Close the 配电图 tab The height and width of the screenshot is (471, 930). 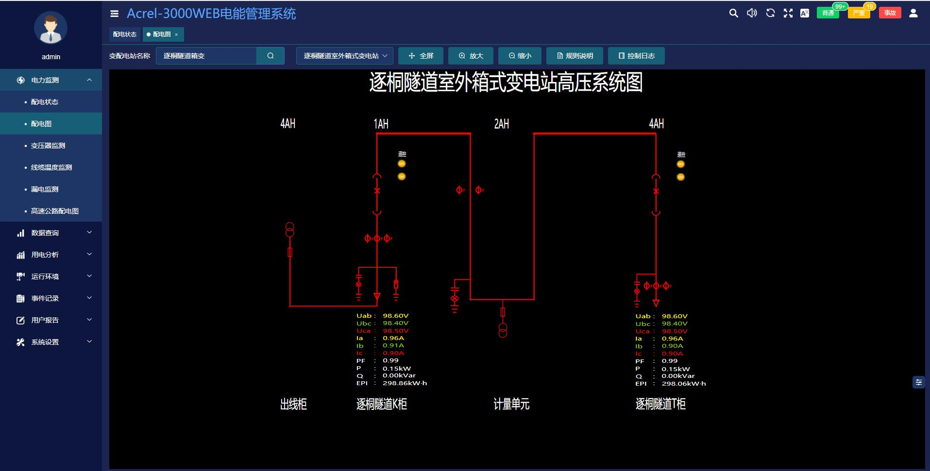[176, 34]
